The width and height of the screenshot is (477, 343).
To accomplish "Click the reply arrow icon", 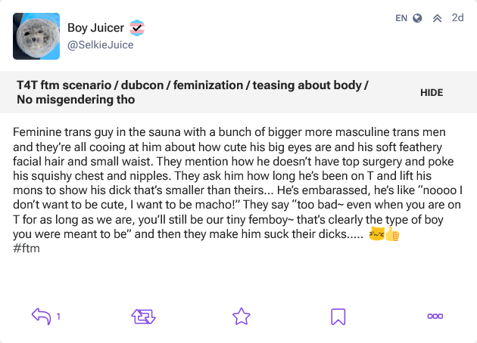I will tap(41, 317).
